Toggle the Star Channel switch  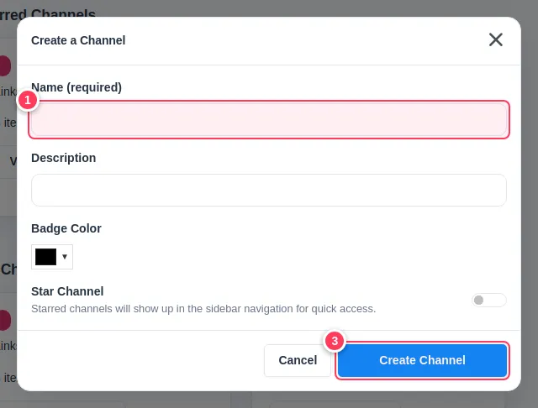pyautogui.click(x=489, y=300)
